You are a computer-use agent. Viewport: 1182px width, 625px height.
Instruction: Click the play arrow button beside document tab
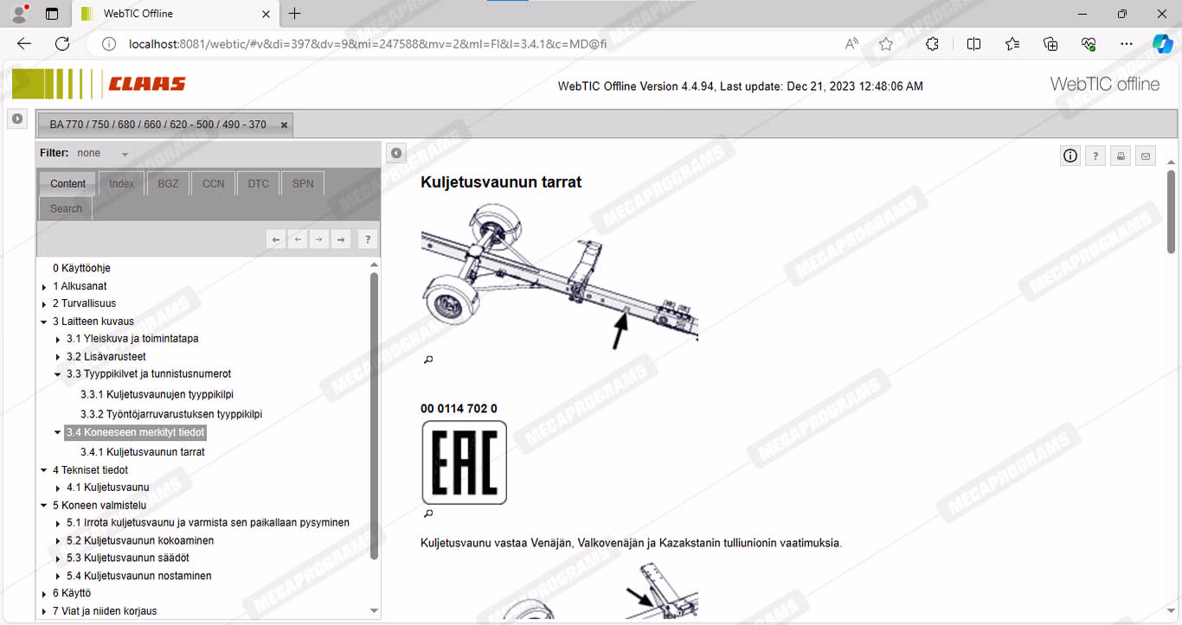[x=17, y=118]
